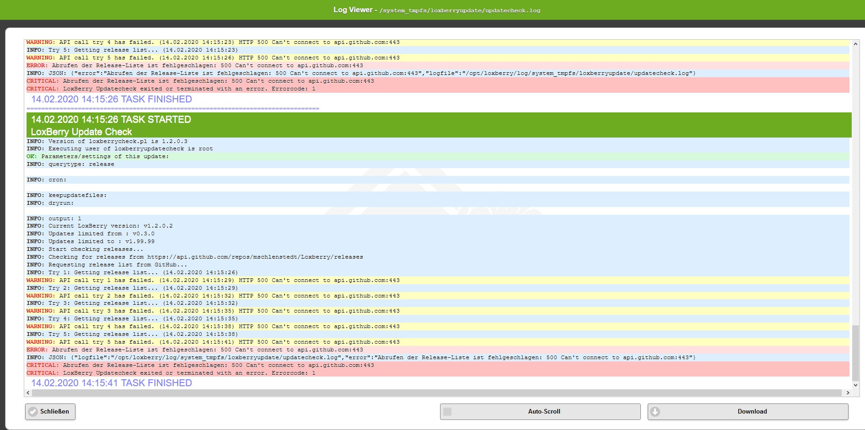The width and height of the screenshot is (865, 430).
Task: Select warning 'try 4 has failed' at 14:15:23
Action: (x=438, y=42)
